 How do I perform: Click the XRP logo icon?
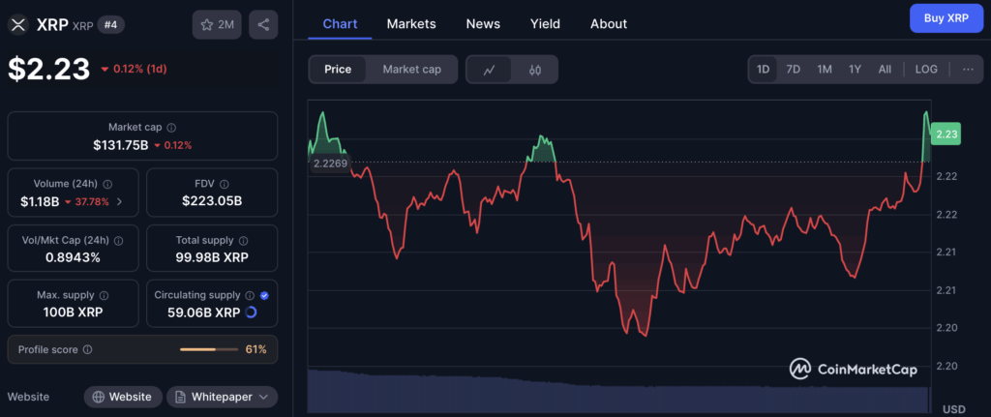pyautogui.click(x=18, y=24)
